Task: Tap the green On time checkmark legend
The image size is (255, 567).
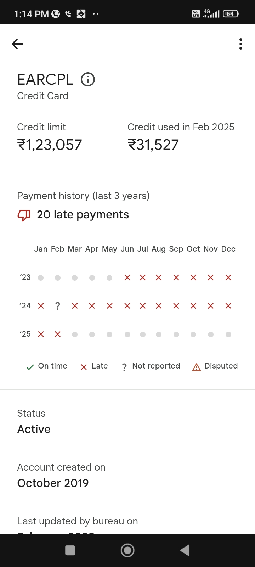Action: pos(30,367)
